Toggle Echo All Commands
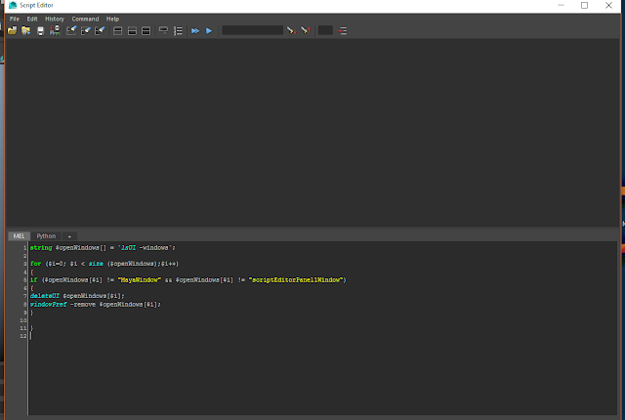Viewport: 625px width, 420px height. tap(163, 30)
